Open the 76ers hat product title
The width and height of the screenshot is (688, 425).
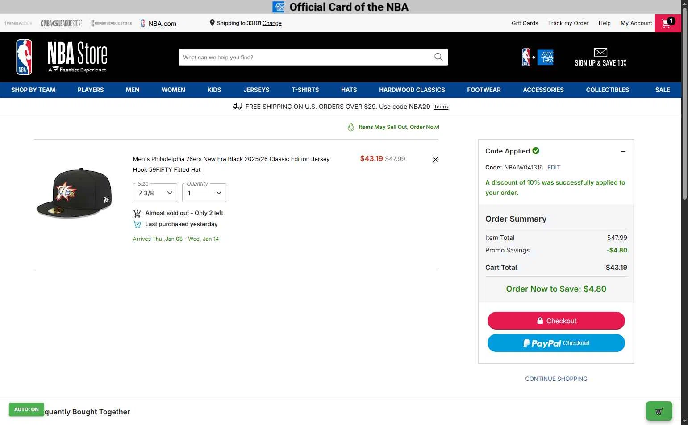pyautogui.click(x=231, y=164)
